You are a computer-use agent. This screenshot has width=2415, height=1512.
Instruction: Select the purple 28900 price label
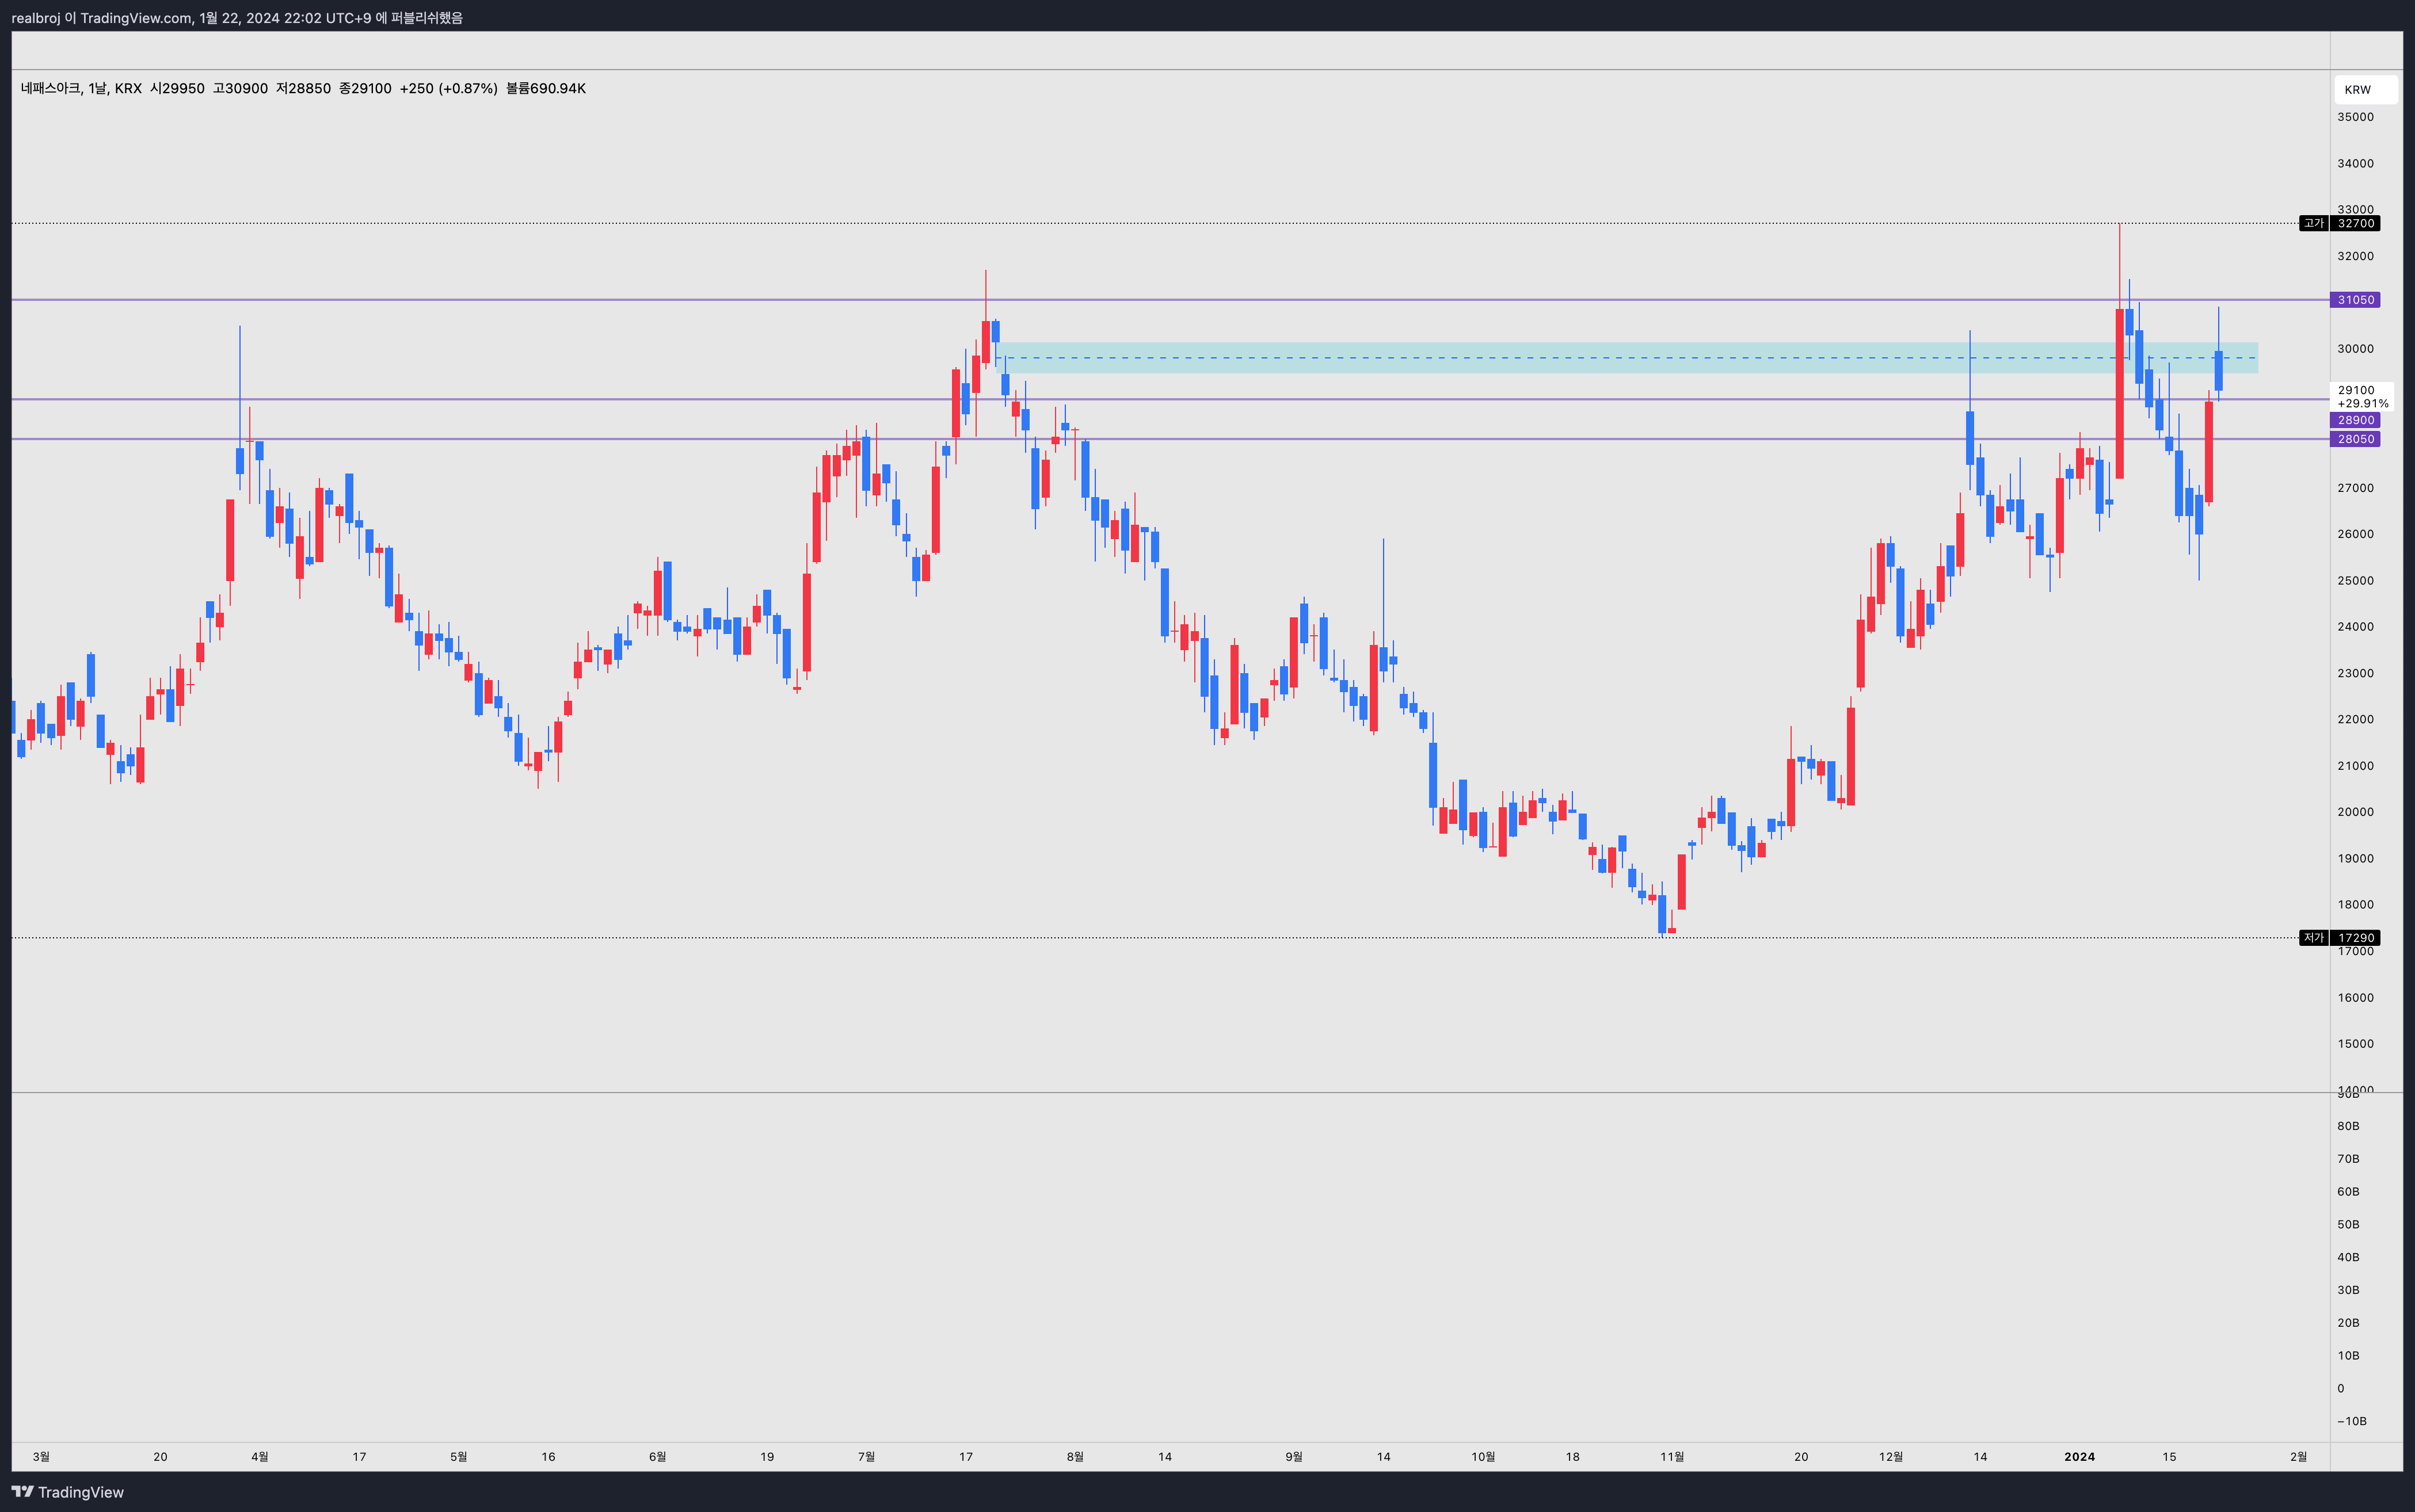[x=2355, y=420]
